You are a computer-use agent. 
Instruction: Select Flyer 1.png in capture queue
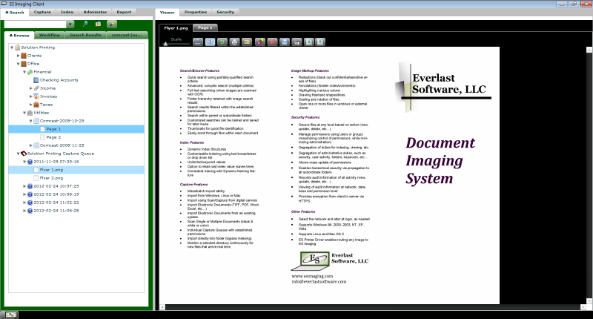pyautogui.click(x=76, y=170)
